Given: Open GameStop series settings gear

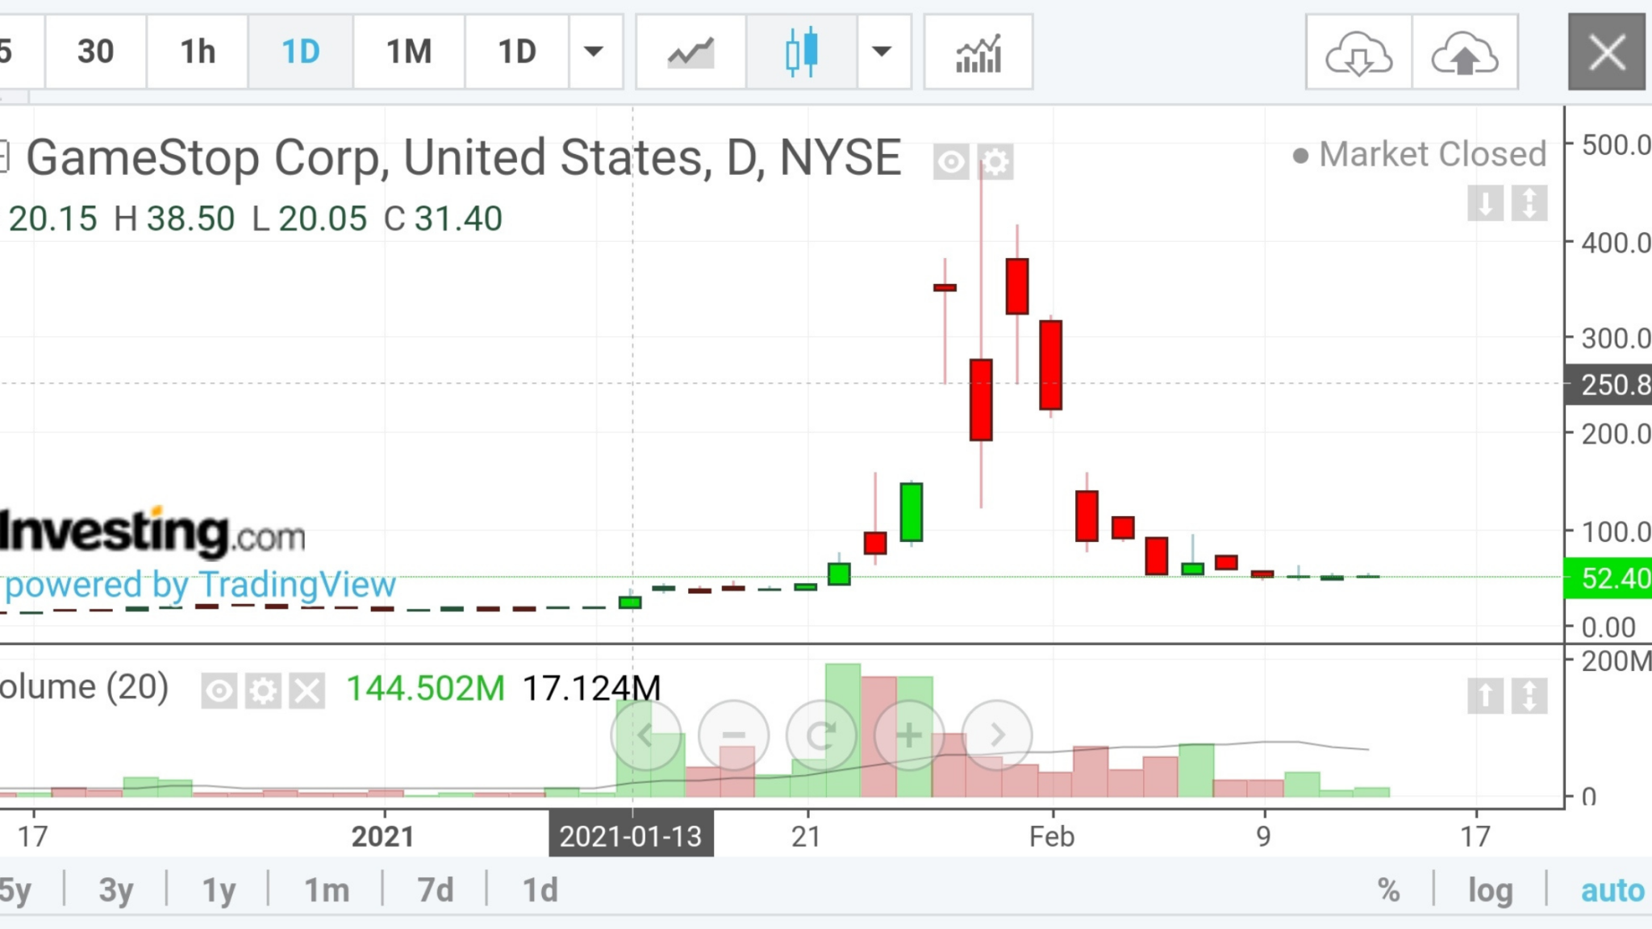Looking at the screenshot, I should [x=995, y=162].
